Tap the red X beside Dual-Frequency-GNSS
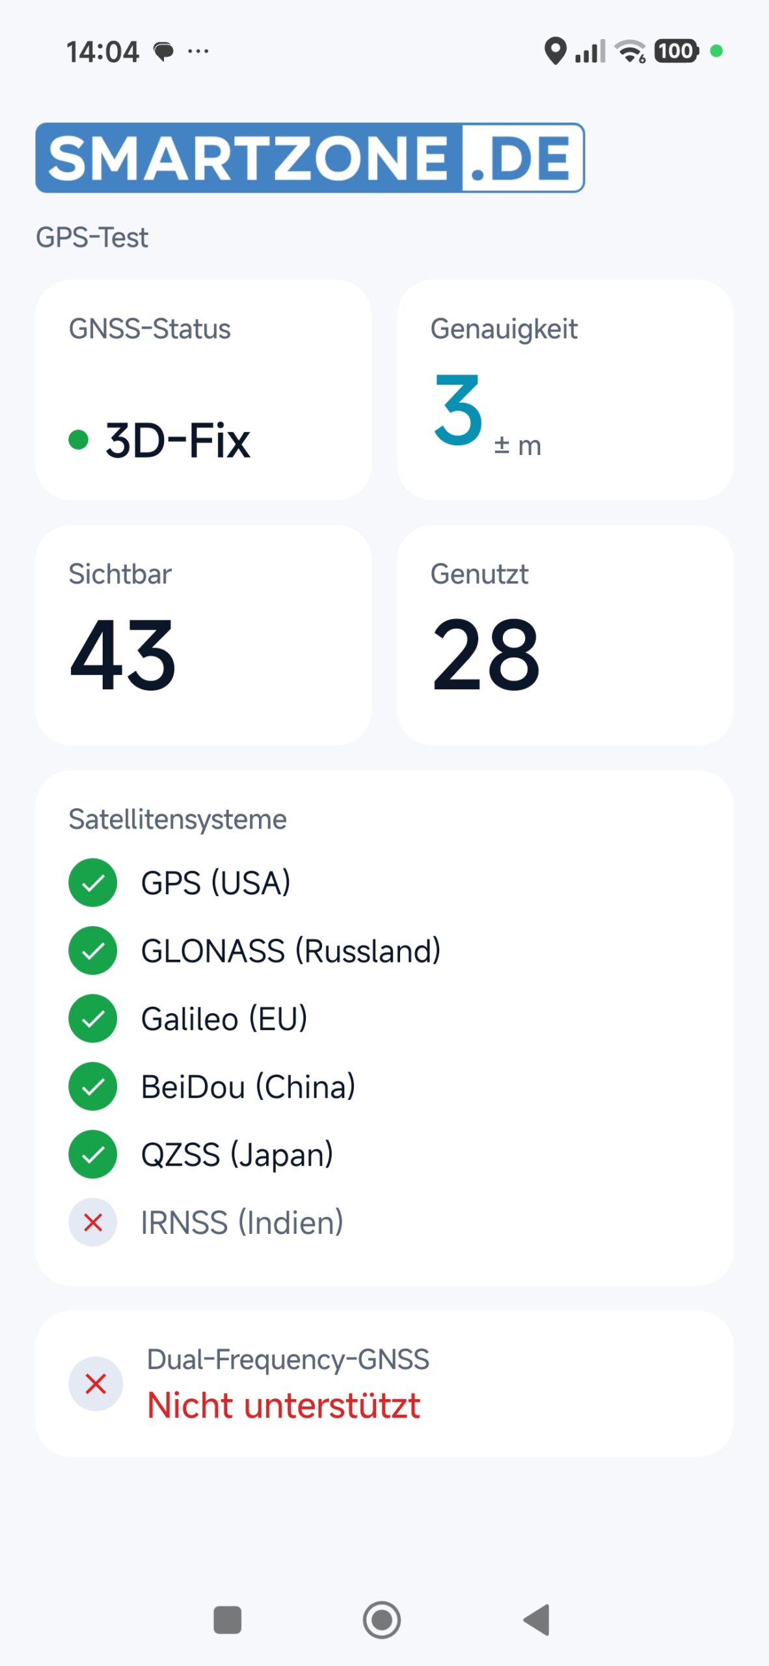The height and width of the screenshot is (1666, 769). point(96,1384)
